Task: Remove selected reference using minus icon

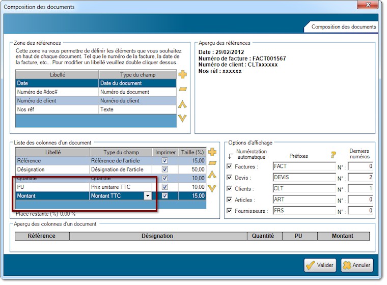Action: pos(183,89)
